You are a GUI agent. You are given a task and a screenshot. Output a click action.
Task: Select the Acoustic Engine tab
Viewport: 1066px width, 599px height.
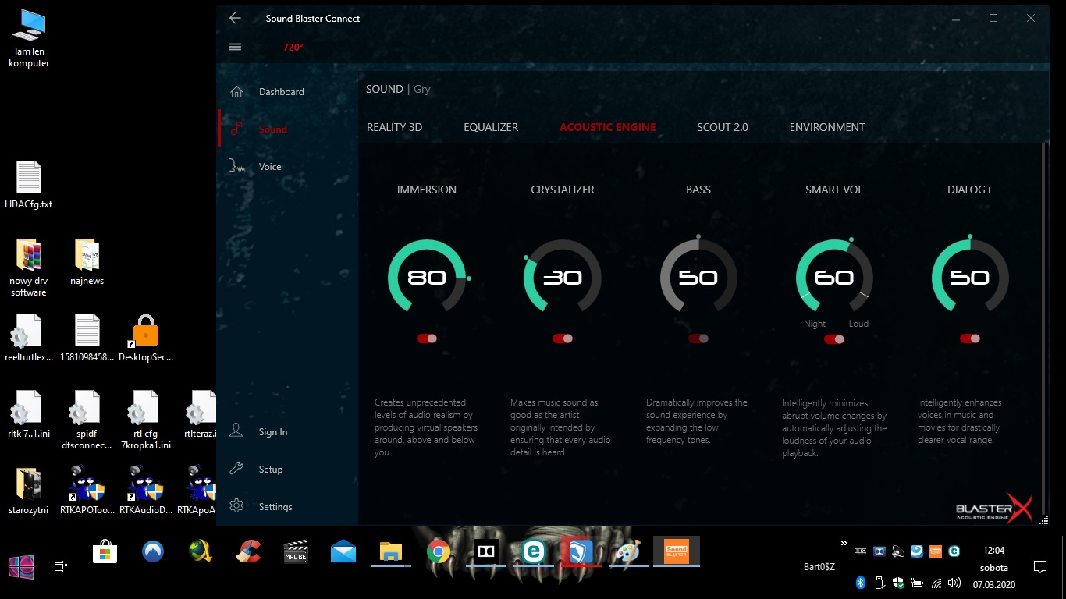tap(608, 127)
